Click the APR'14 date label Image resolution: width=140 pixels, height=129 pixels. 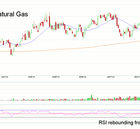click(x=83, y=77)
